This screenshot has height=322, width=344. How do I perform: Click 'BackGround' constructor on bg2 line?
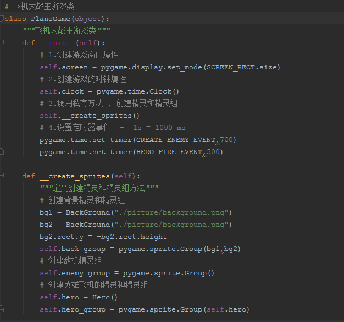tap(88, 225)
